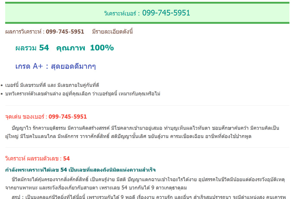292x199 pixels.
Task: Click bullet 'บทวิเคราะห์ตัวเลขด้านล่าง'
Action: click(83, 94)
